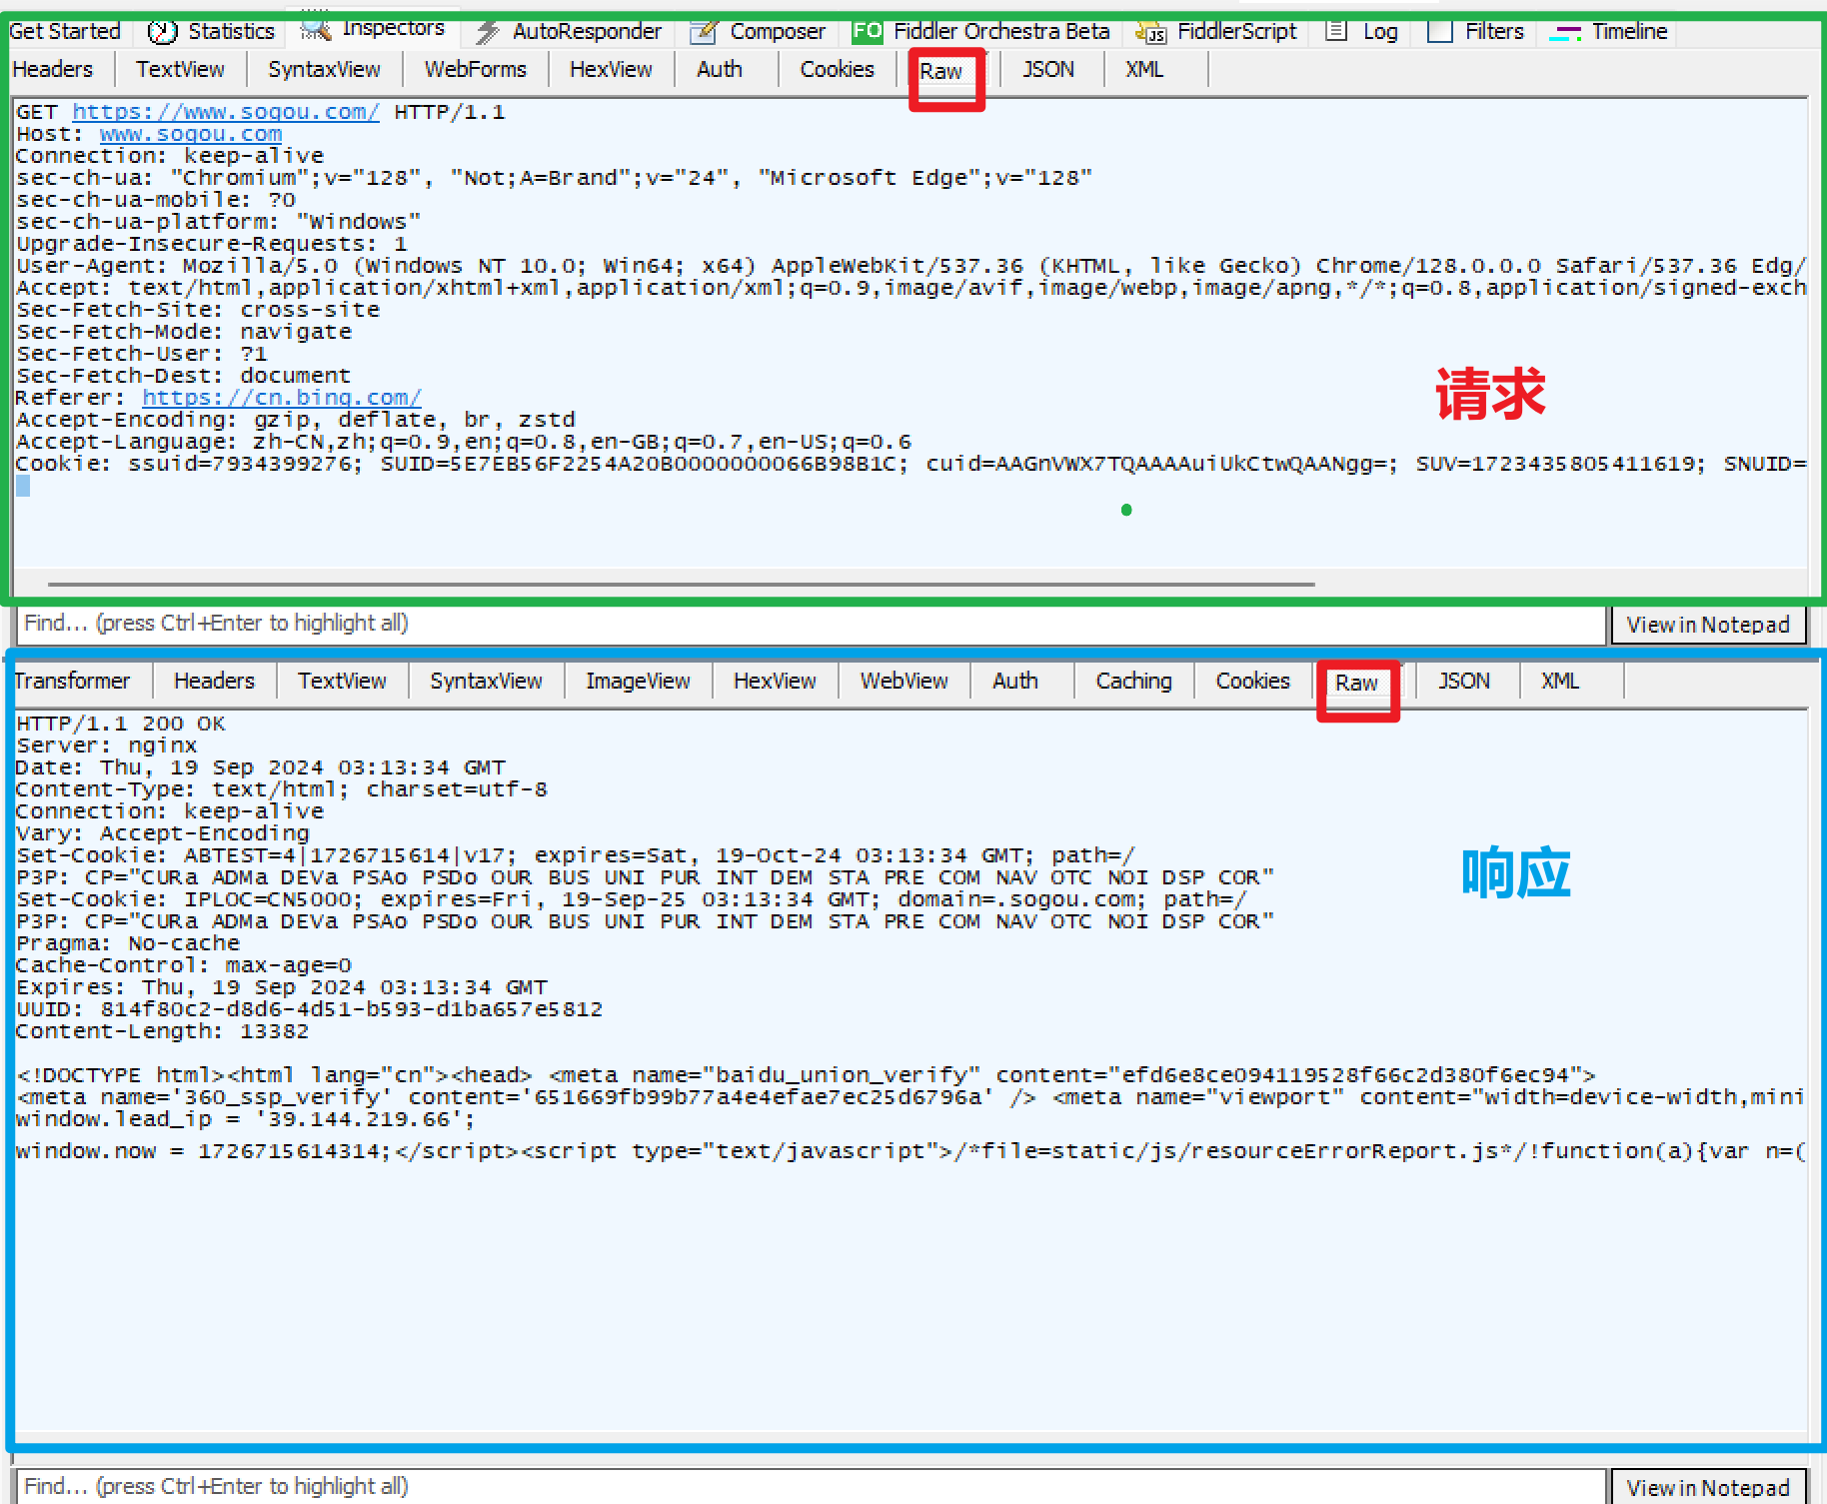Click request pane View in Notepad button
Viewport: 1827px width, 1504px height.
(1707, 625)
